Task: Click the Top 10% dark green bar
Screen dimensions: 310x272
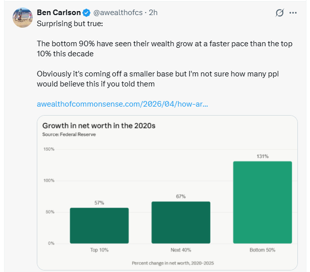Action: point(99,225)
